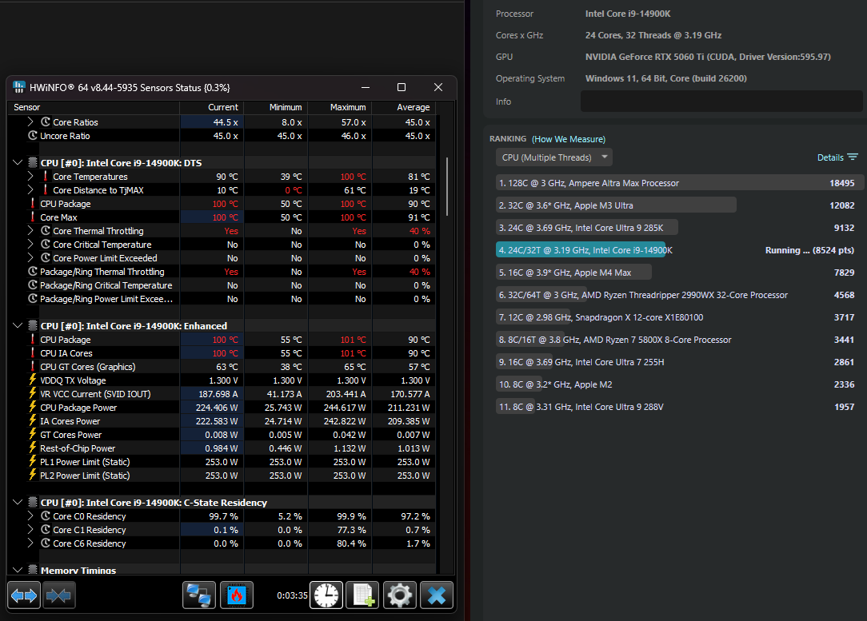Click the Details link in ranking
The height and width of the screenshot is (621, 867).
point(830,157)
